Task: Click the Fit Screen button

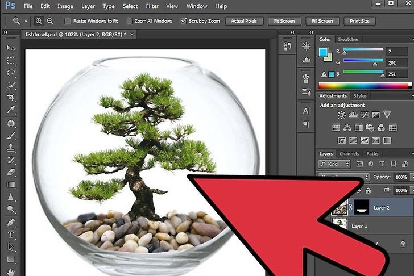Action: pos(284,21)
